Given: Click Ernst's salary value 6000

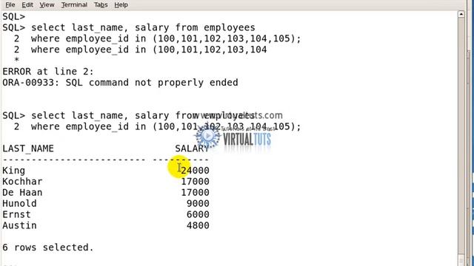Looking at the screenshot, I should click(x=198, y=214).
